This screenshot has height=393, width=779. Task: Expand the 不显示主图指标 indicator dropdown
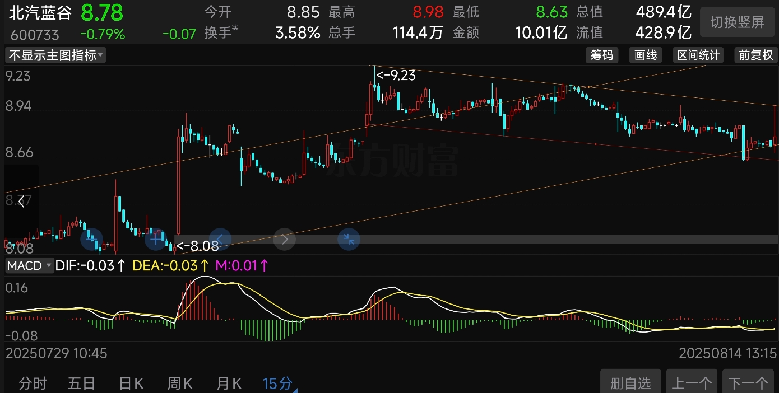(x=55, y=55)
